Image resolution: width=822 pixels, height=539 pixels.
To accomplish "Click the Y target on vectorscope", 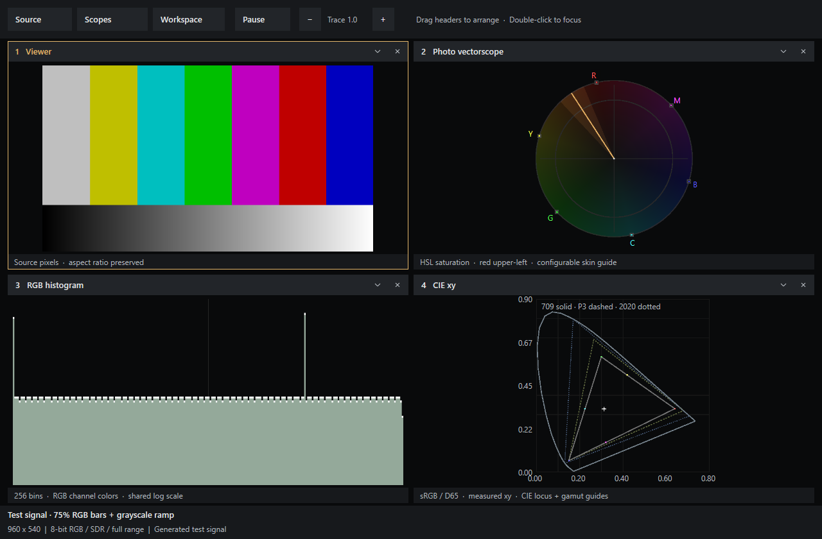I will [539, 136].
